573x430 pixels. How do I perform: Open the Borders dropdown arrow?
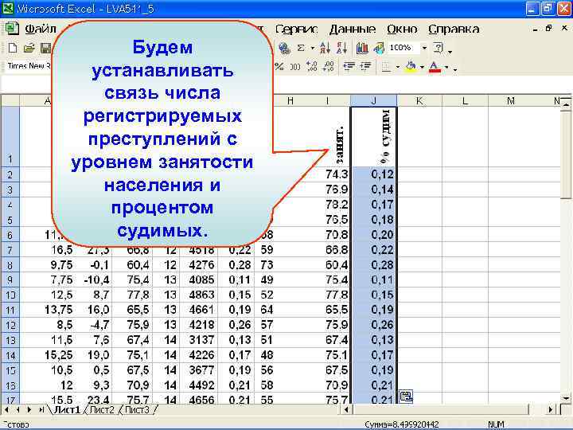[398, 67]
